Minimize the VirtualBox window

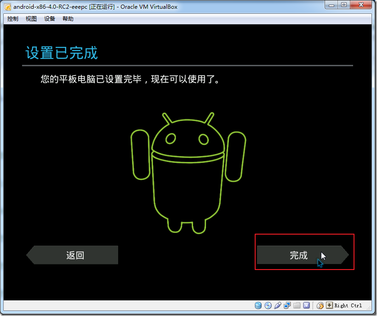[331, 5]
